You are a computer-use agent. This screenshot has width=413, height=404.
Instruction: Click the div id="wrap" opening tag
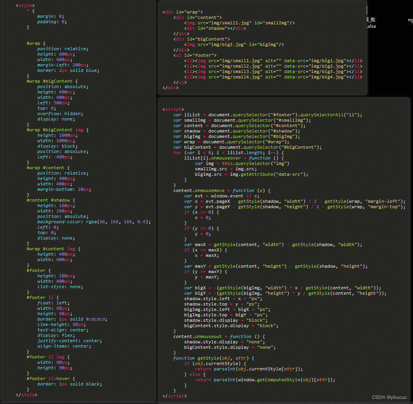pyautogui.click(x=183, y=12)
